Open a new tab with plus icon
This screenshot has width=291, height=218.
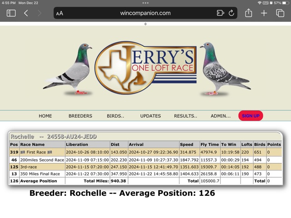tap(264, 13)
